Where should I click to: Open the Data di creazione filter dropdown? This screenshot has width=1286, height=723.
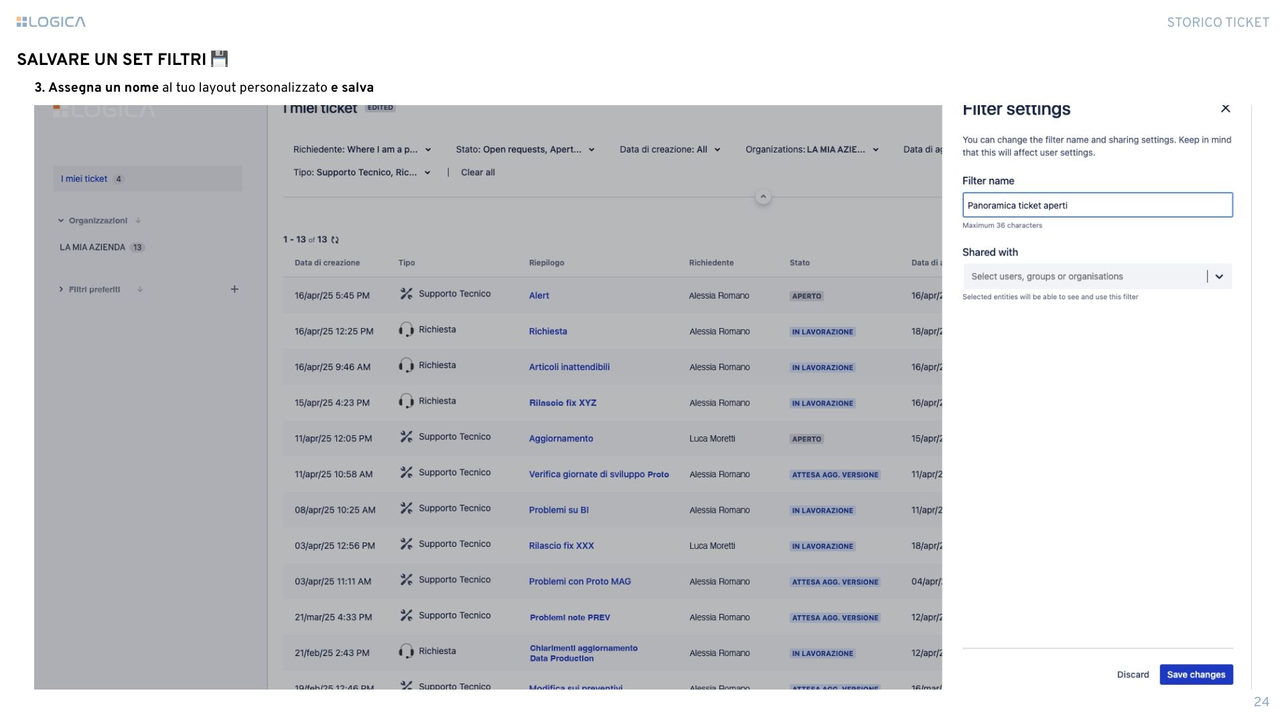click(x=670, y=149)
